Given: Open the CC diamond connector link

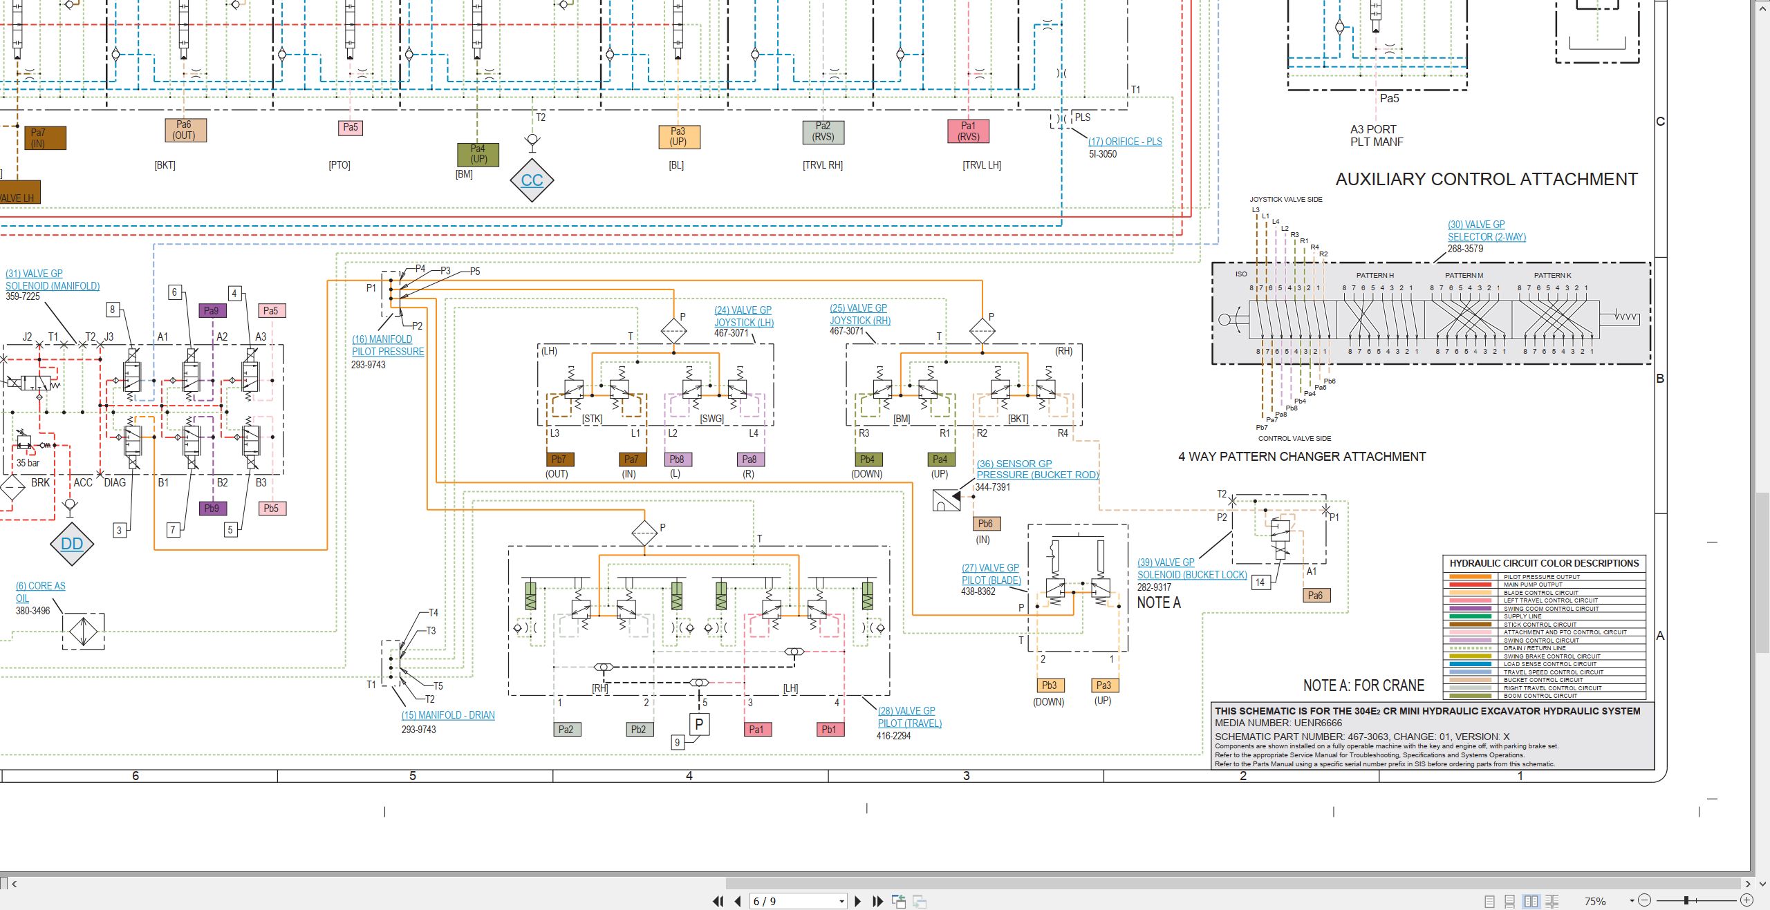Looking at the screenshot, I should click(532, 180).
